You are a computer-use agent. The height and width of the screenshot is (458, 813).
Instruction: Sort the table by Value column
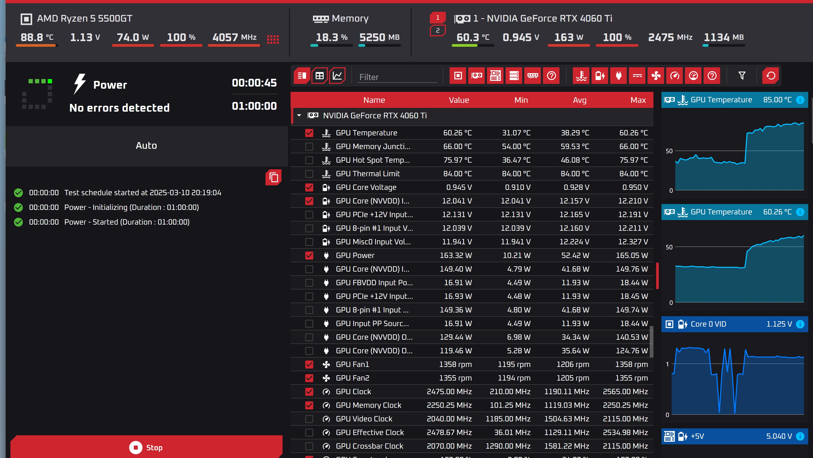pyautogui.click(x=459, y=100)
